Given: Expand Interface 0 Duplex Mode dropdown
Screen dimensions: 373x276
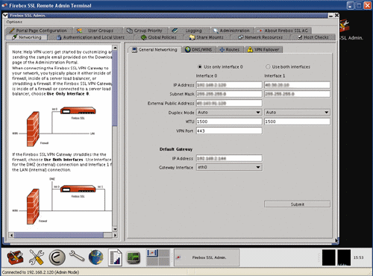Looking at the screenshot, I should pyautogui.click(x=229, y=113).
